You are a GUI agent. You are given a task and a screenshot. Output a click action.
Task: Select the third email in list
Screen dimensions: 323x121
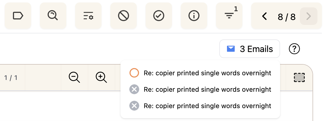pyautogui.click(x=207, y=106)
